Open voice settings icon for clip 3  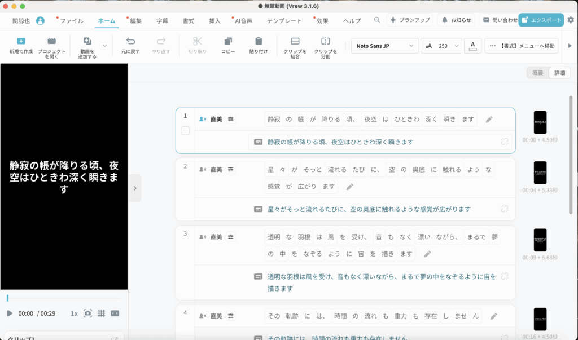pyautogui.click(x=231, y=236)
